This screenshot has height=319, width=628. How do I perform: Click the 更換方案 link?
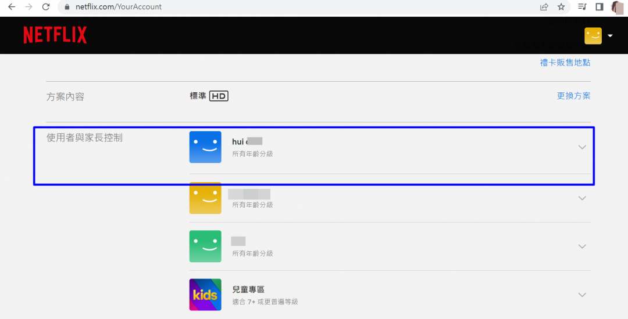pos(573,96)
